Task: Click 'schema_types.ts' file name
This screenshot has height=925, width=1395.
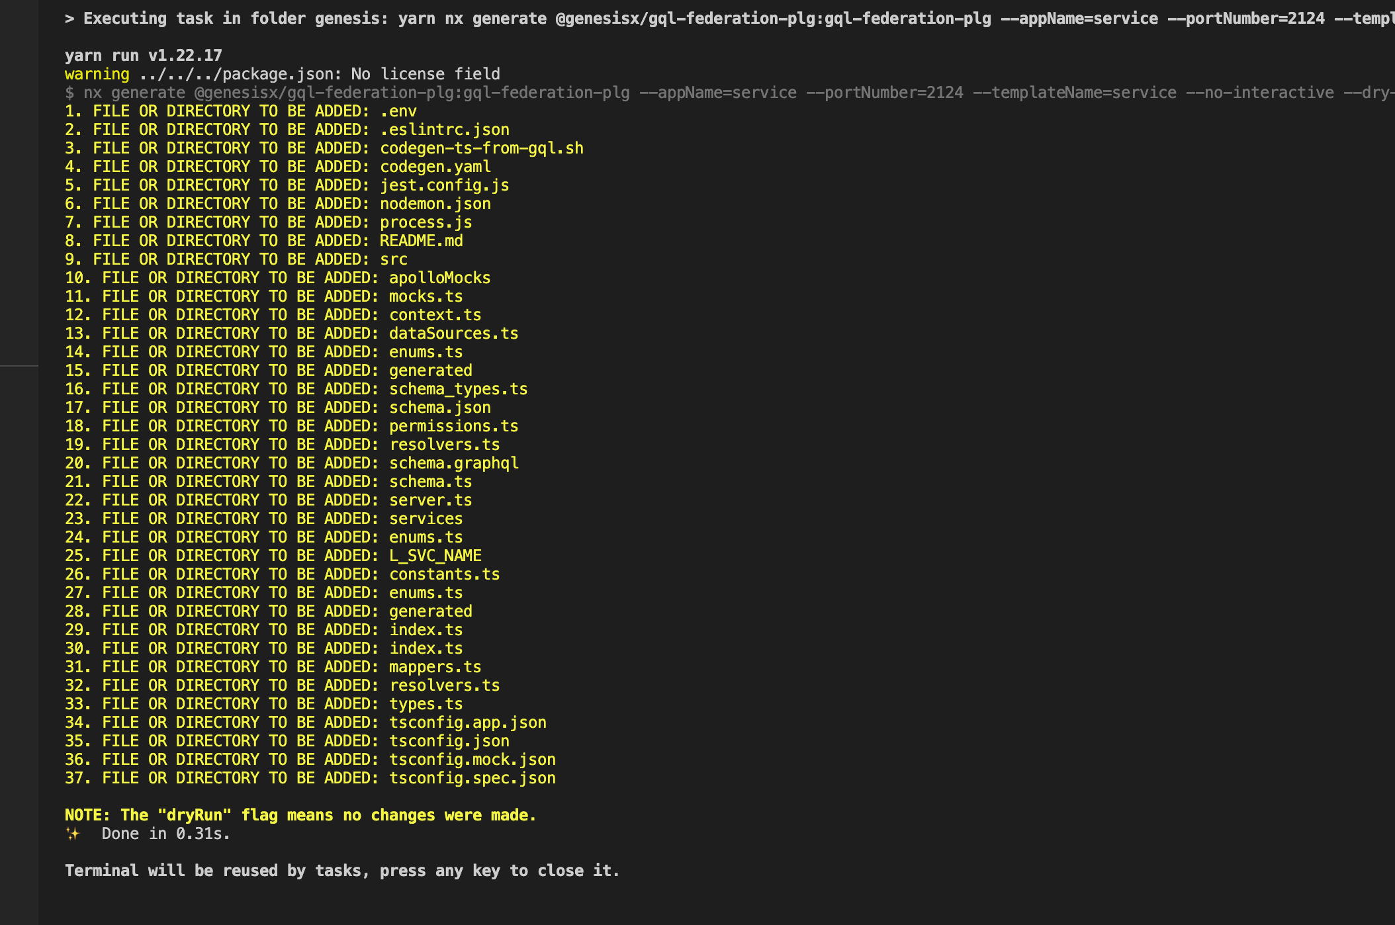Action: point(459,389)
